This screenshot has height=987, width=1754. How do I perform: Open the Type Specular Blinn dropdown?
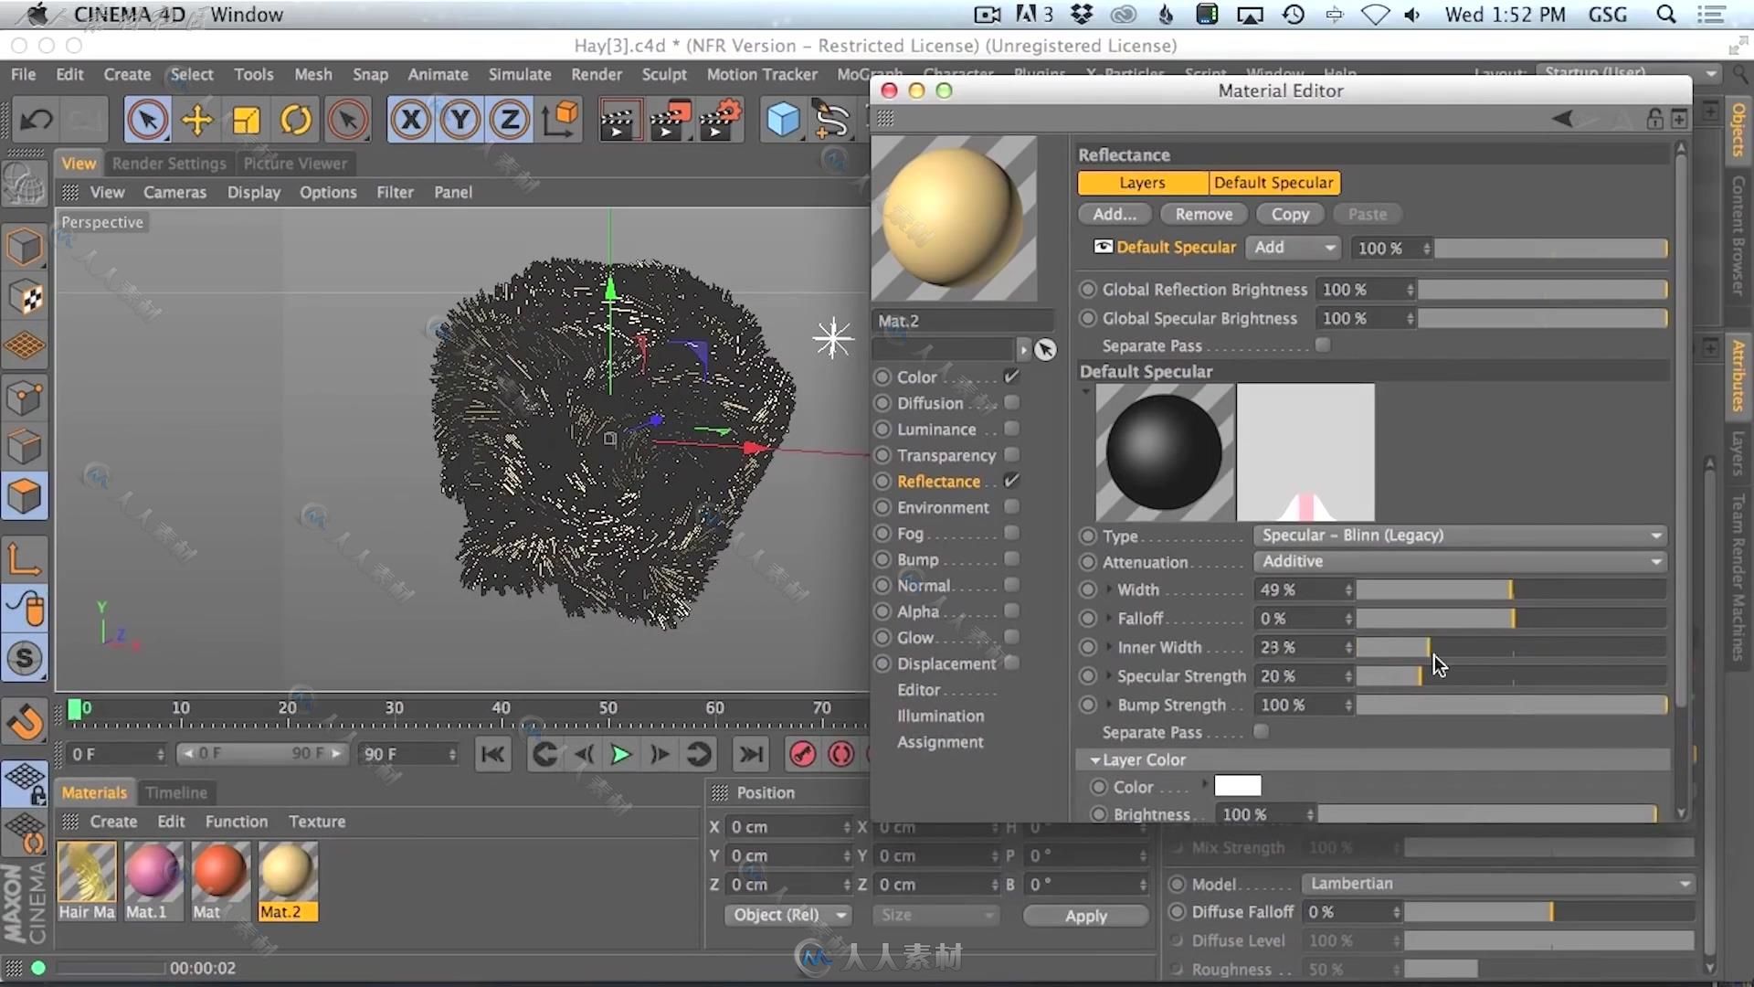[1459, 536]
